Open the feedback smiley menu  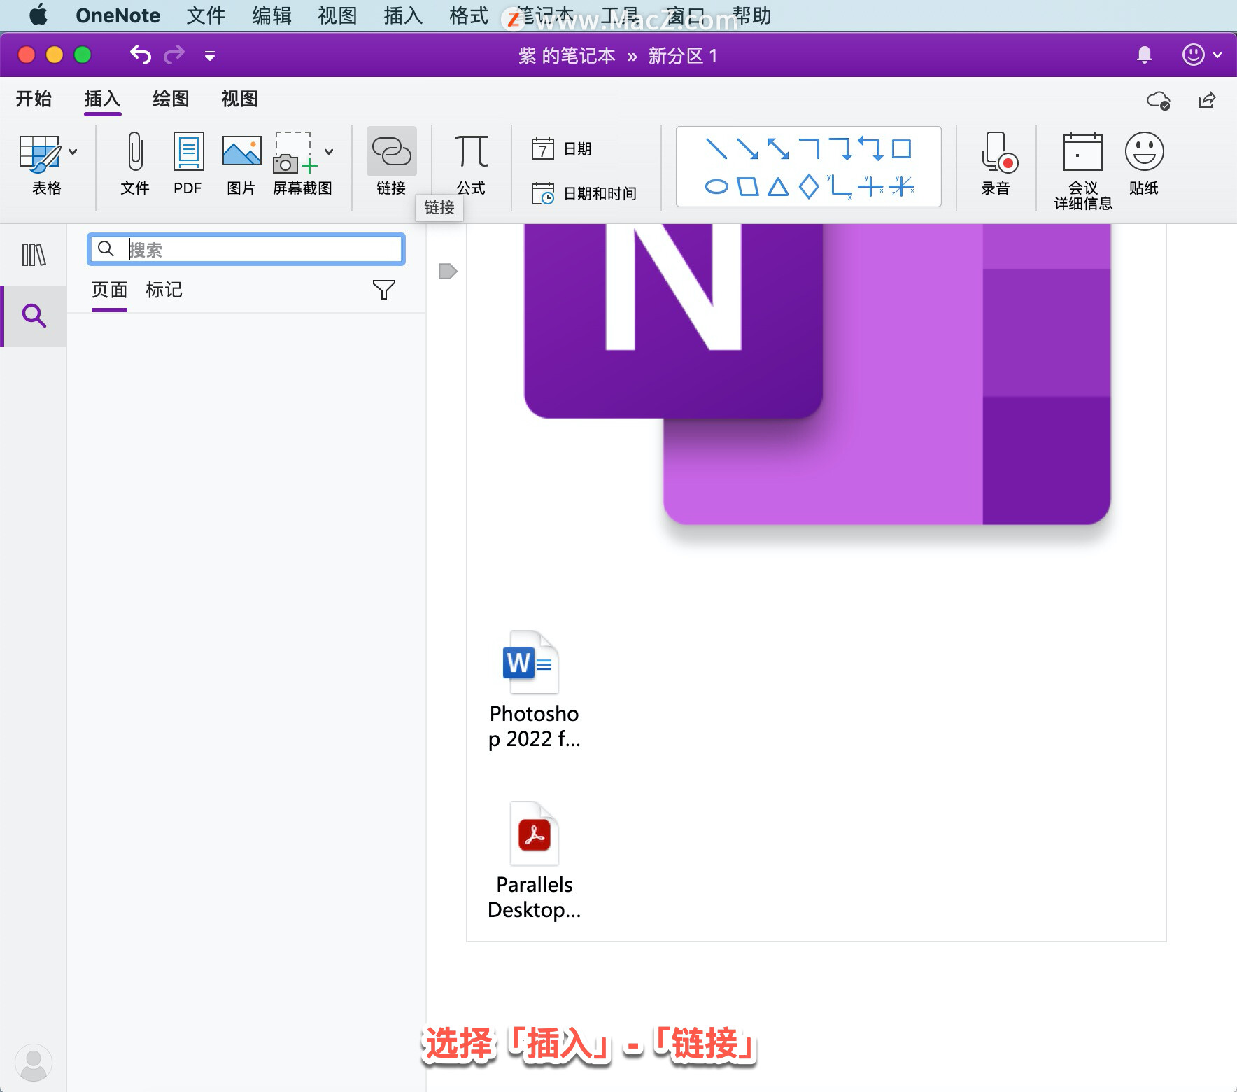(1201, 55)
